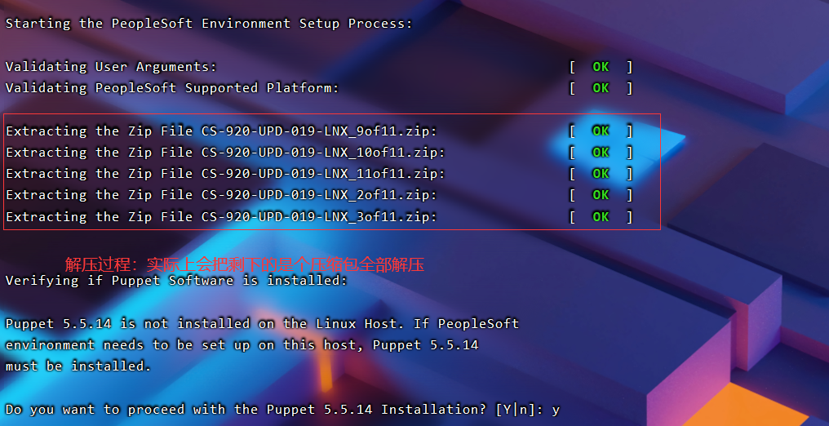Click the typed 'y' answer at the [Y|n] prompt
The width and height of the screenshot is (829, 426).
(556, 410)
